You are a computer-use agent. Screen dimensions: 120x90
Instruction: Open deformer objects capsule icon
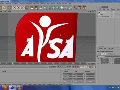(x=66, y=8)
